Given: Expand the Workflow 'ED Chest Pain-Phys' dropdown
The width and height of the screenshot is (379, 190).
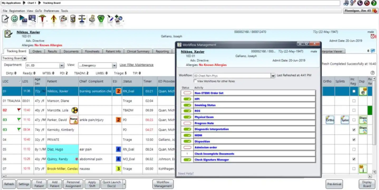Looking at the screenshot, I should (x=273, y=76).
